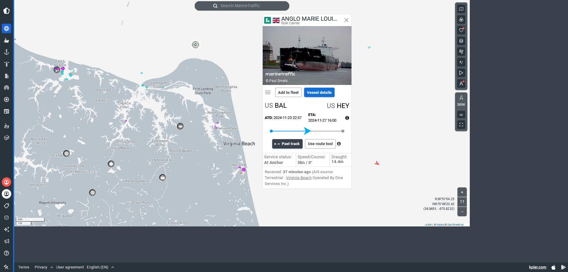The image size is (568, 272).
Task: Close the ANGLO MARIE LOUISE vessel card
Action: pyautogui.click(x=346, y=20)
